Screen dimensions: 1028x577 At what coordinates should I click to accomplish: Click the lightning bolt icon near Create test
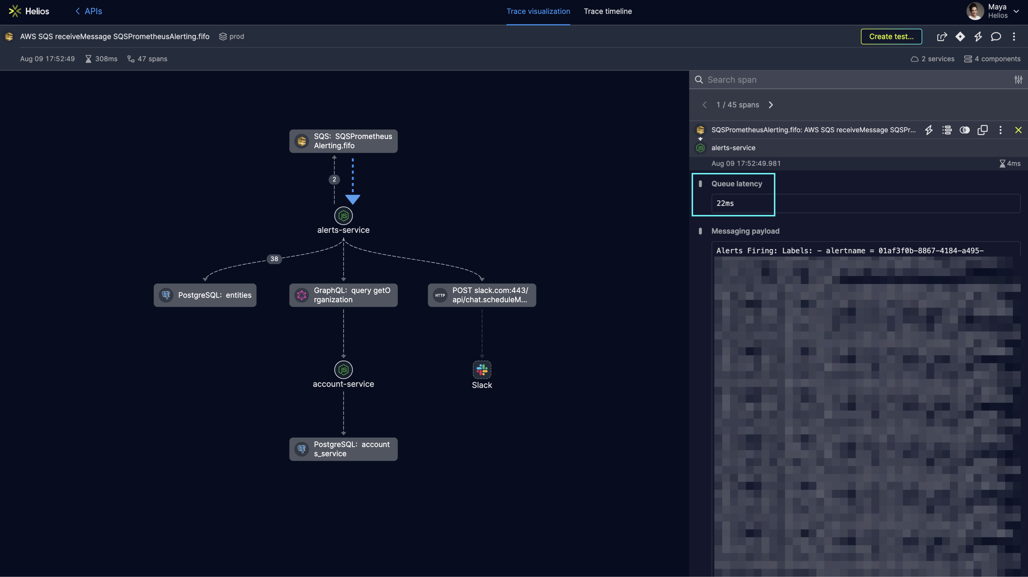click(x=978, y=37)
